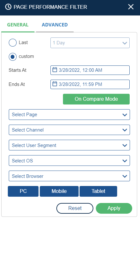Close the Page Performance Filter panel
140x276 pixels.
131,7
